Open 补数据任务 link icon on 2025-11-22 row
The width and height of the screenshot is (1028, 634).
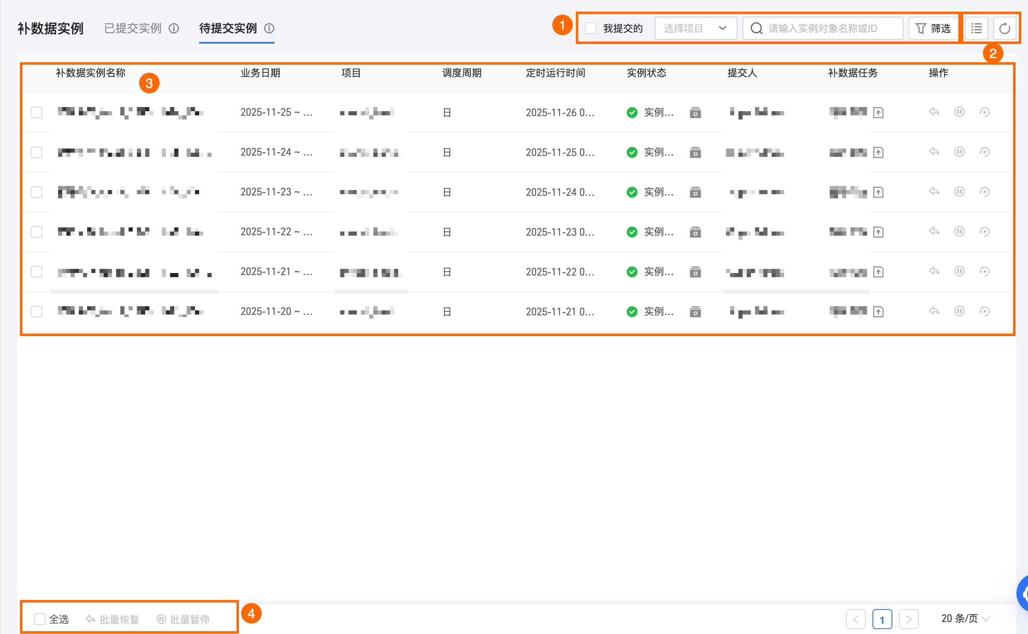(878, 232)
